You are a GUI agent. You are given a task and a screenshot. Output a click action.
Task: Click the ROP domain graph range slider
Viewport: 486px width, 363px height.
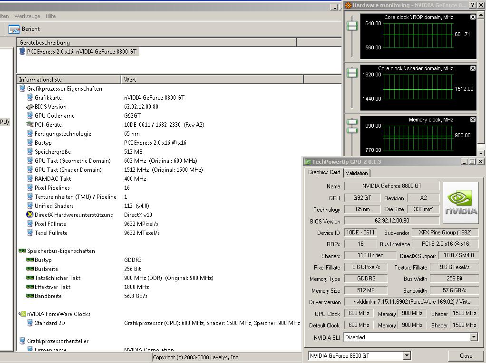(x=352, y=26)
